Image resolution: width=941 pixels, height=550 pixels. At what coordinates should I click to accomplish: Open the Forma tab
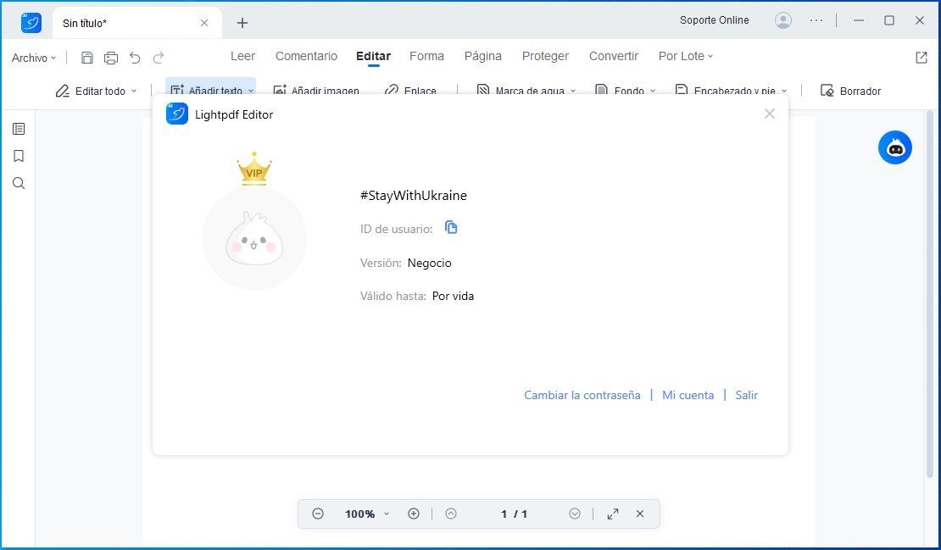(426, 56)
